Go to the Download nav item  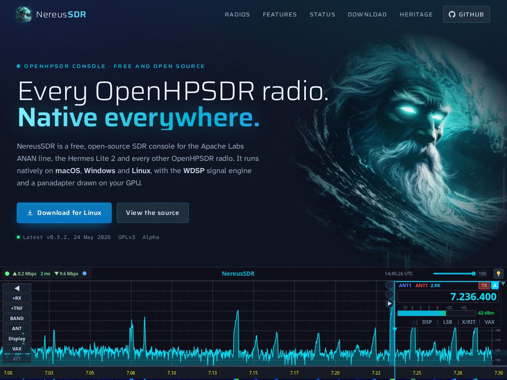(367, 14)
